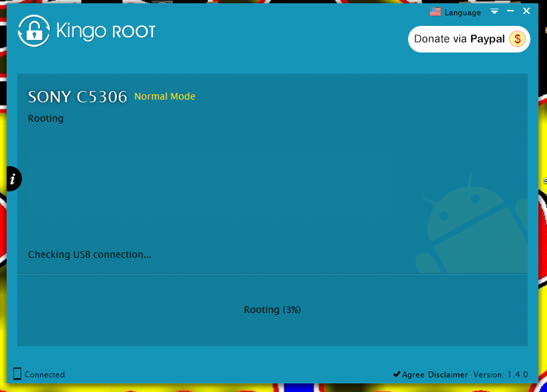Click the Kingo ROOT title text
The height and width of the screenshot is (392, 547).
click(x=105, y=31)
